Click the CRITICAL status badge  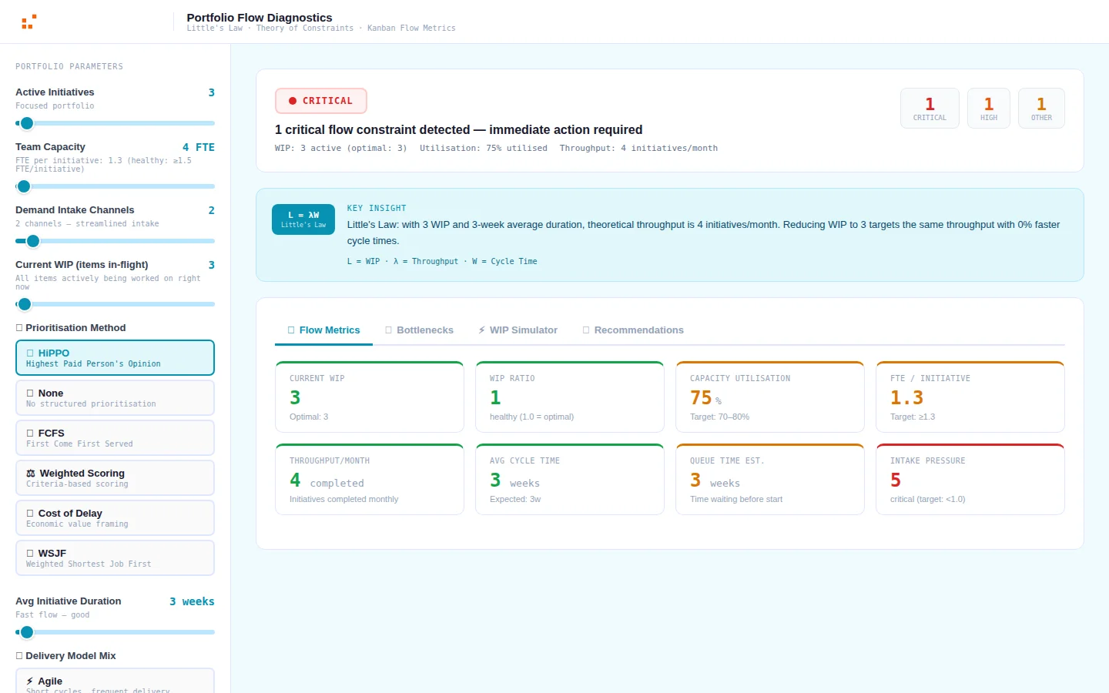click(x=320, y=100)
